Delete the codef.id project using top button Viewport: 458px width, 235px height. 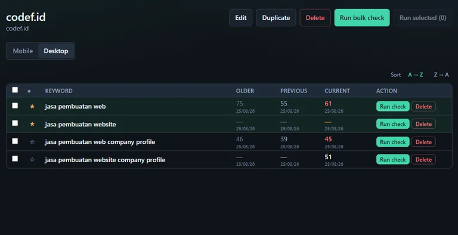tap(315, 17)
